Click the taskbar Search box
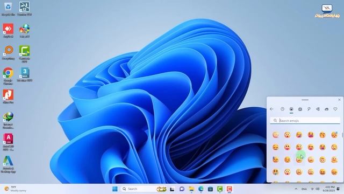The width and height of the screenshot is (344, 194). point(144,189)
